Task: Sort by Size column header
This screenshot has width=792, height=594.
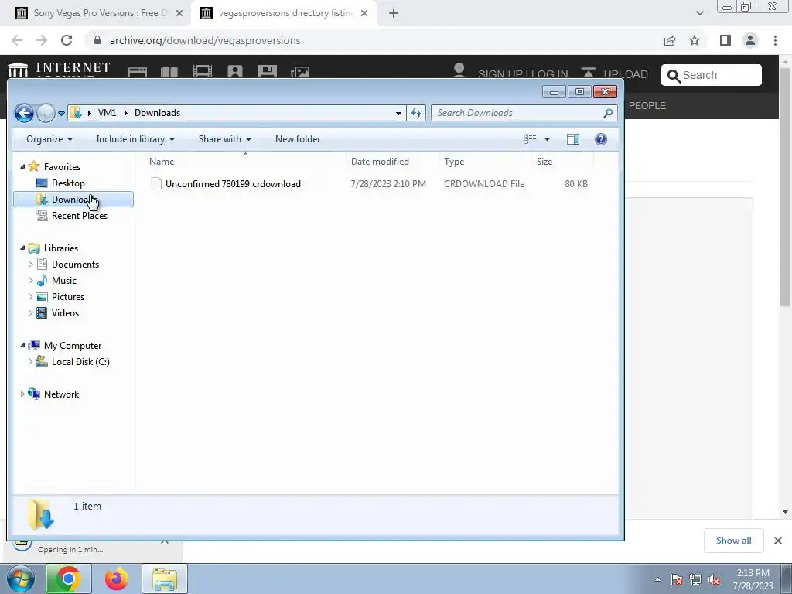Action: [544, 162]
